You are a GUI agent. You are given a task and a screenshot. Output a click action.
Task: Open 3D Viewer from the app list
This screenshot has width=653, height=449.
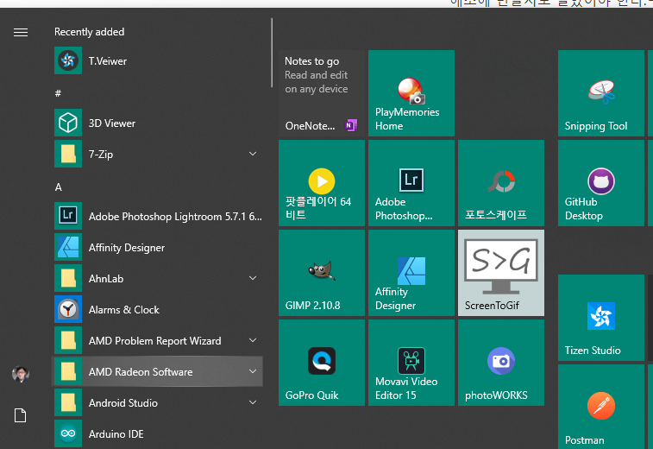click(158, 123)
